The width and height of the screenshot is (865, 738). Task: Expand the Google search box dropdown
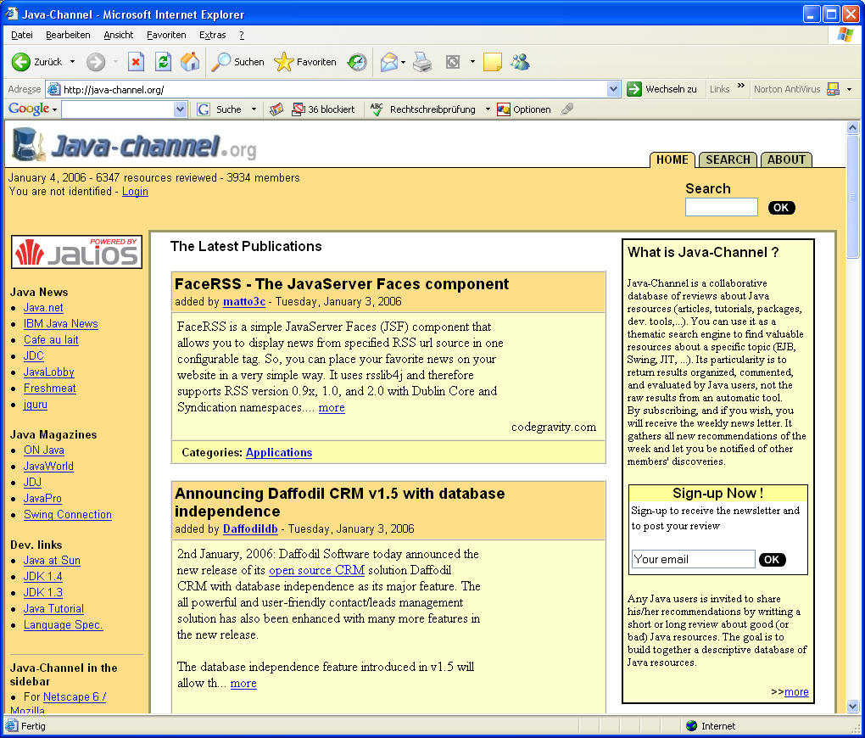point(180,109)
